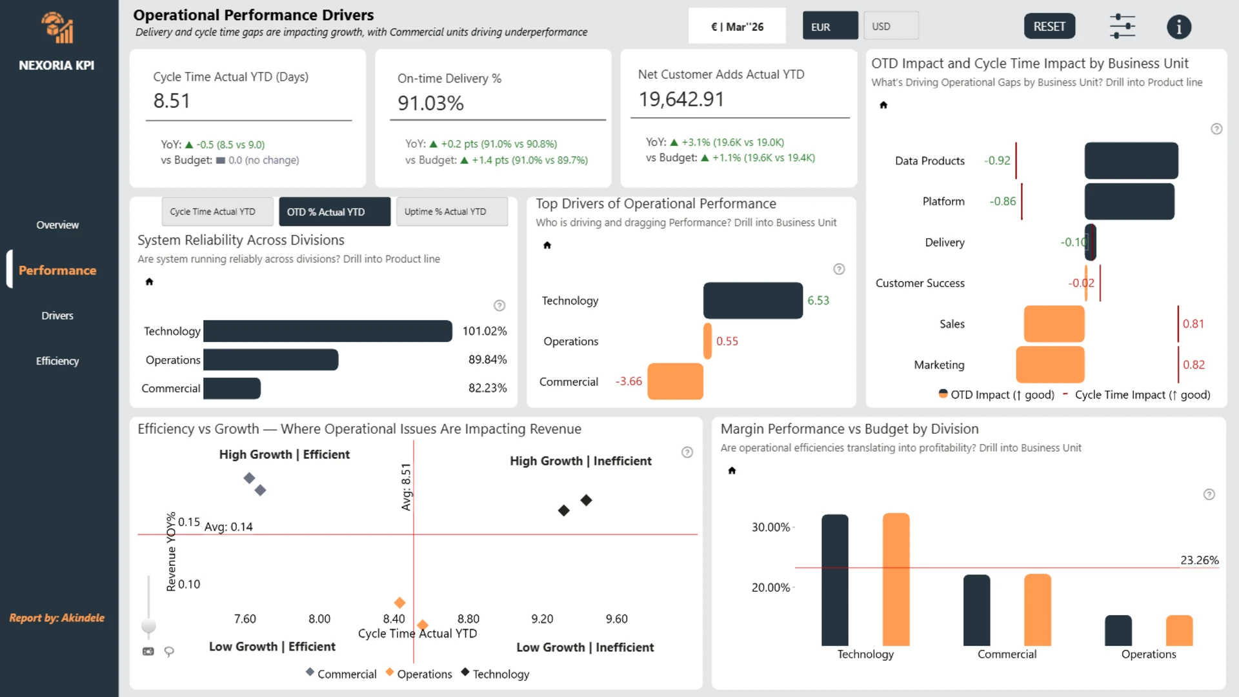Go to the Overview page
This screenshot has width=1239, height=697.
[57, 225]
